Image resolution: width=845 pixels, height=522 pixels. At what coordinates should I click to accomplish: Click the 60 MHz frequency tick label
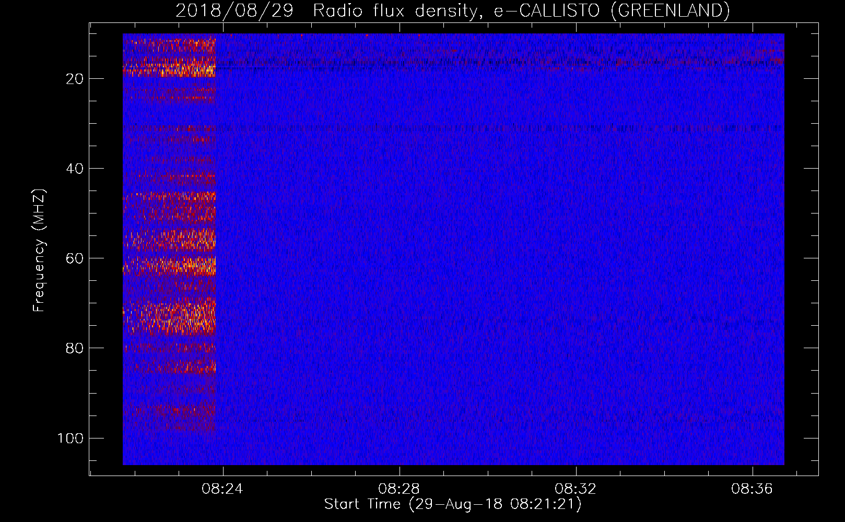[x=75, y=258]
